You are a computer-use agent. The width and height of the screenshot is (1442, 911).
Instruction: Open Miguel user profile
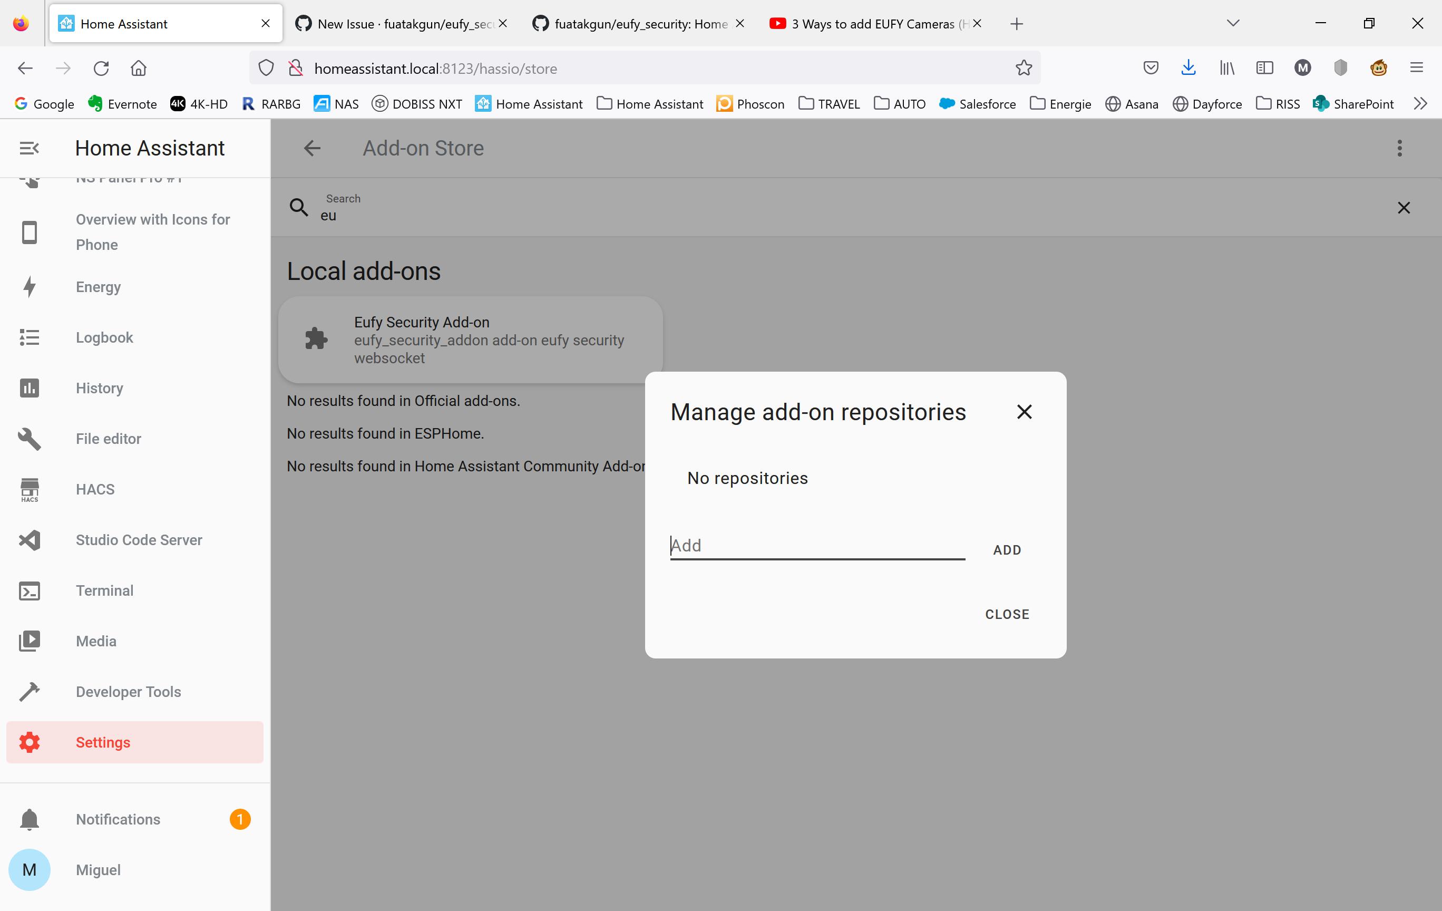coord(135,870)
